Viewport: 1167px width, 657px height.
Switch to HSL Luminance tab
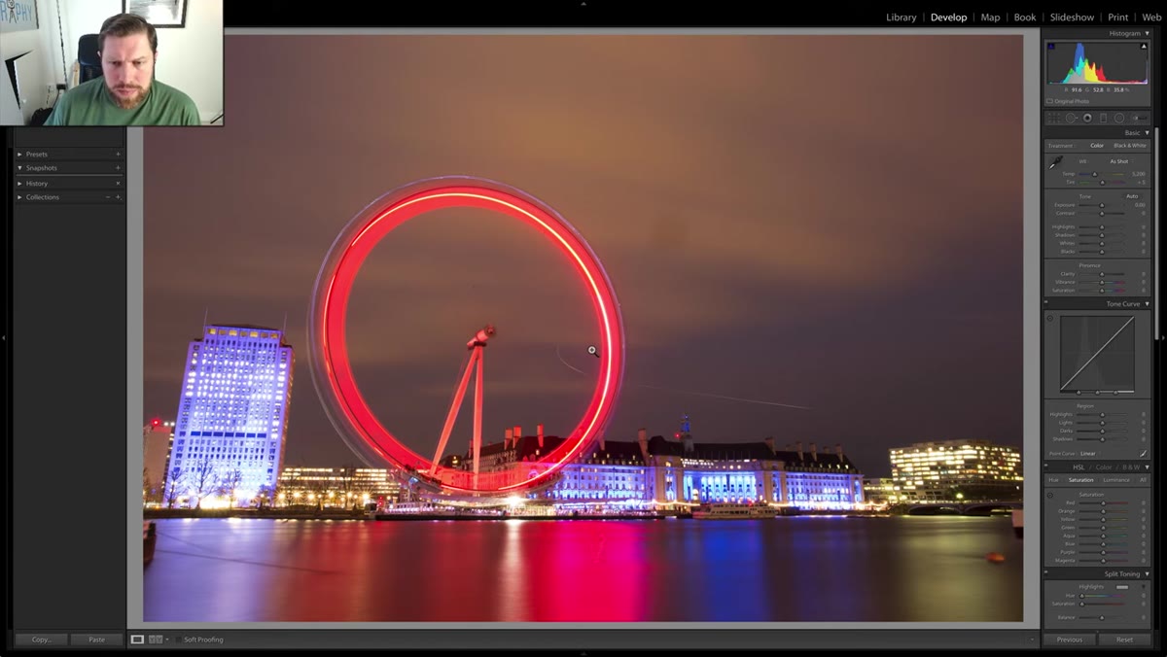(x=1115, y=480)
